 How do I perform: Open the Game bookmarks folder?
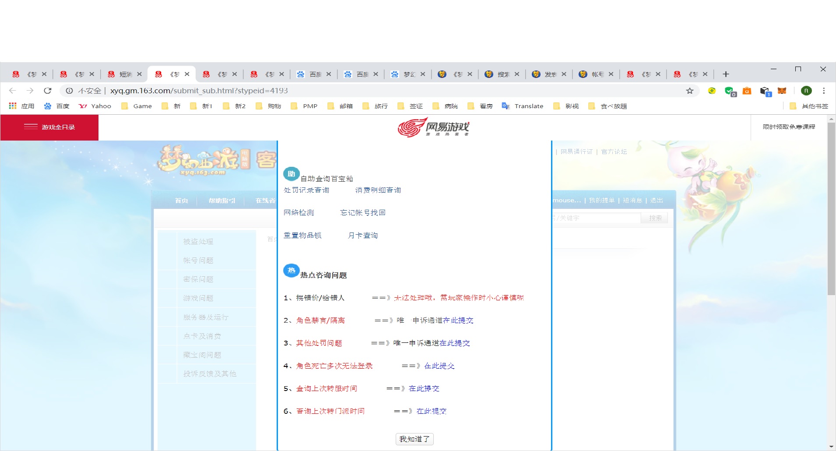[136, 106]
